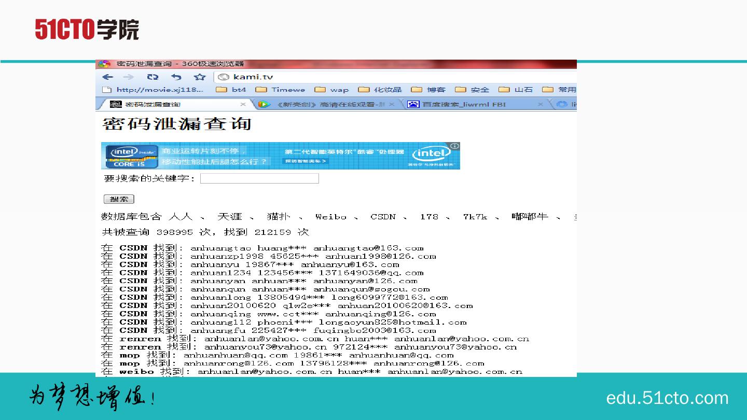This screenshot has width=747, height=420.
Task: Click the 搜索 search button
Action: (x=119, y=199)
